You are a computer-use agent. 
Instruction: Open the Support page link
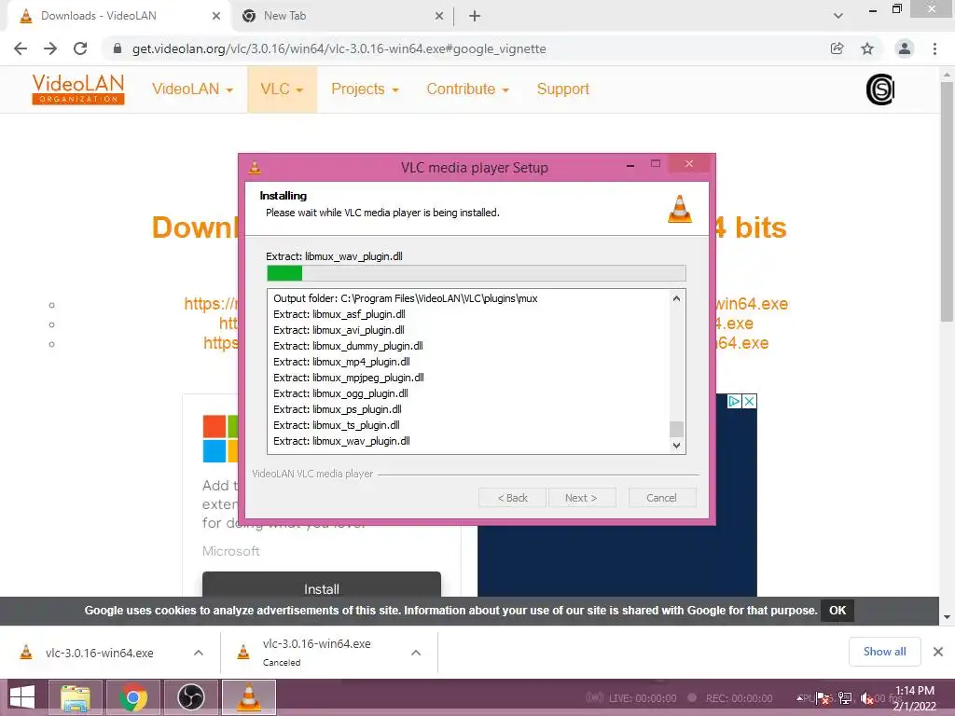[562, 89]
